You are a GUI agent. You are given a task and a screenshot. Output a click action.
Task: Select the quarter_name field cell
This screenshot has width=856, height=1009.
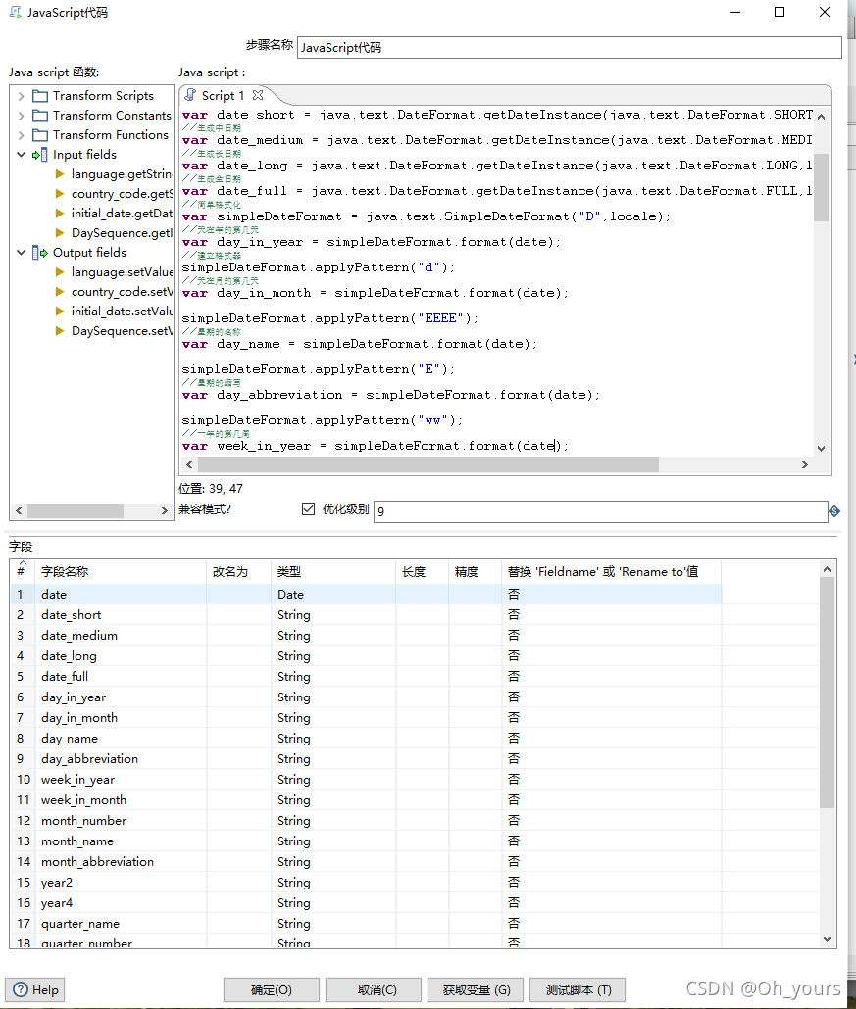tap(121, 924)
